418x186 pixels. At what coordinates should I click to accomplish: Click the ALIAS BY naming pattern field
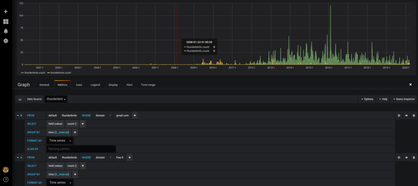[81, 149]
